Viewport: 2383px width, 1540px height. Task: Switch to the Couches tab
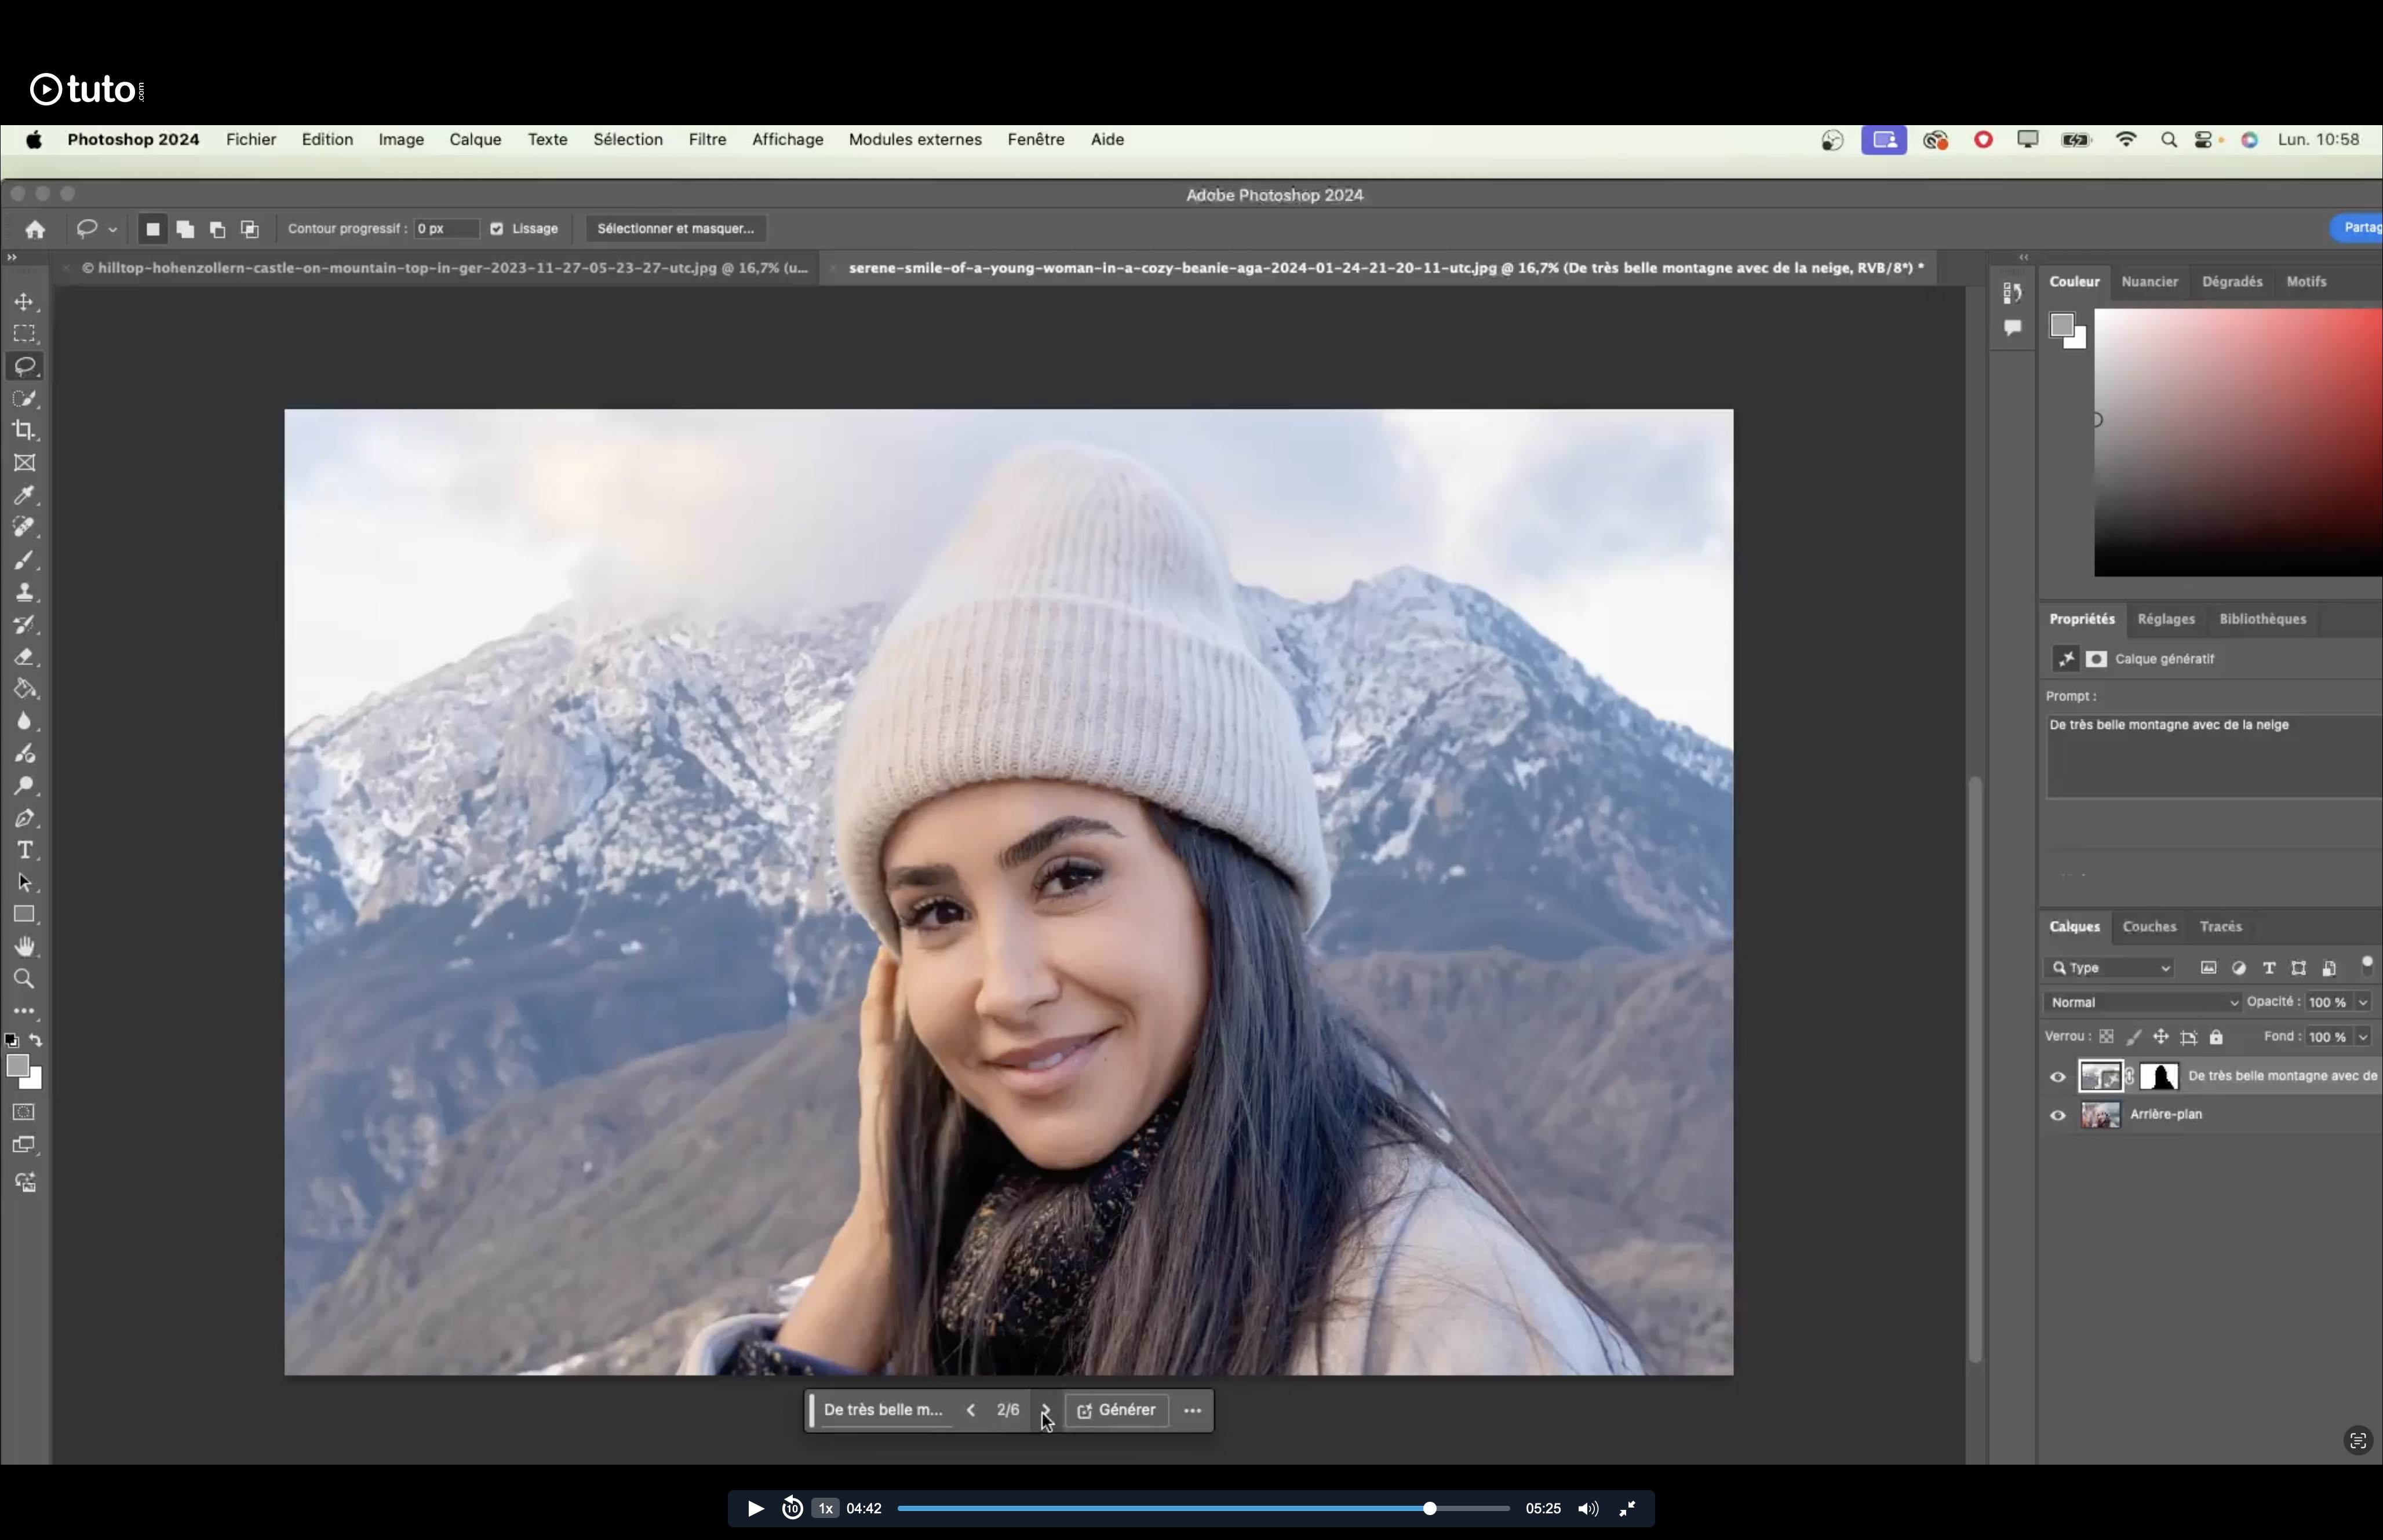[2149, 927]
